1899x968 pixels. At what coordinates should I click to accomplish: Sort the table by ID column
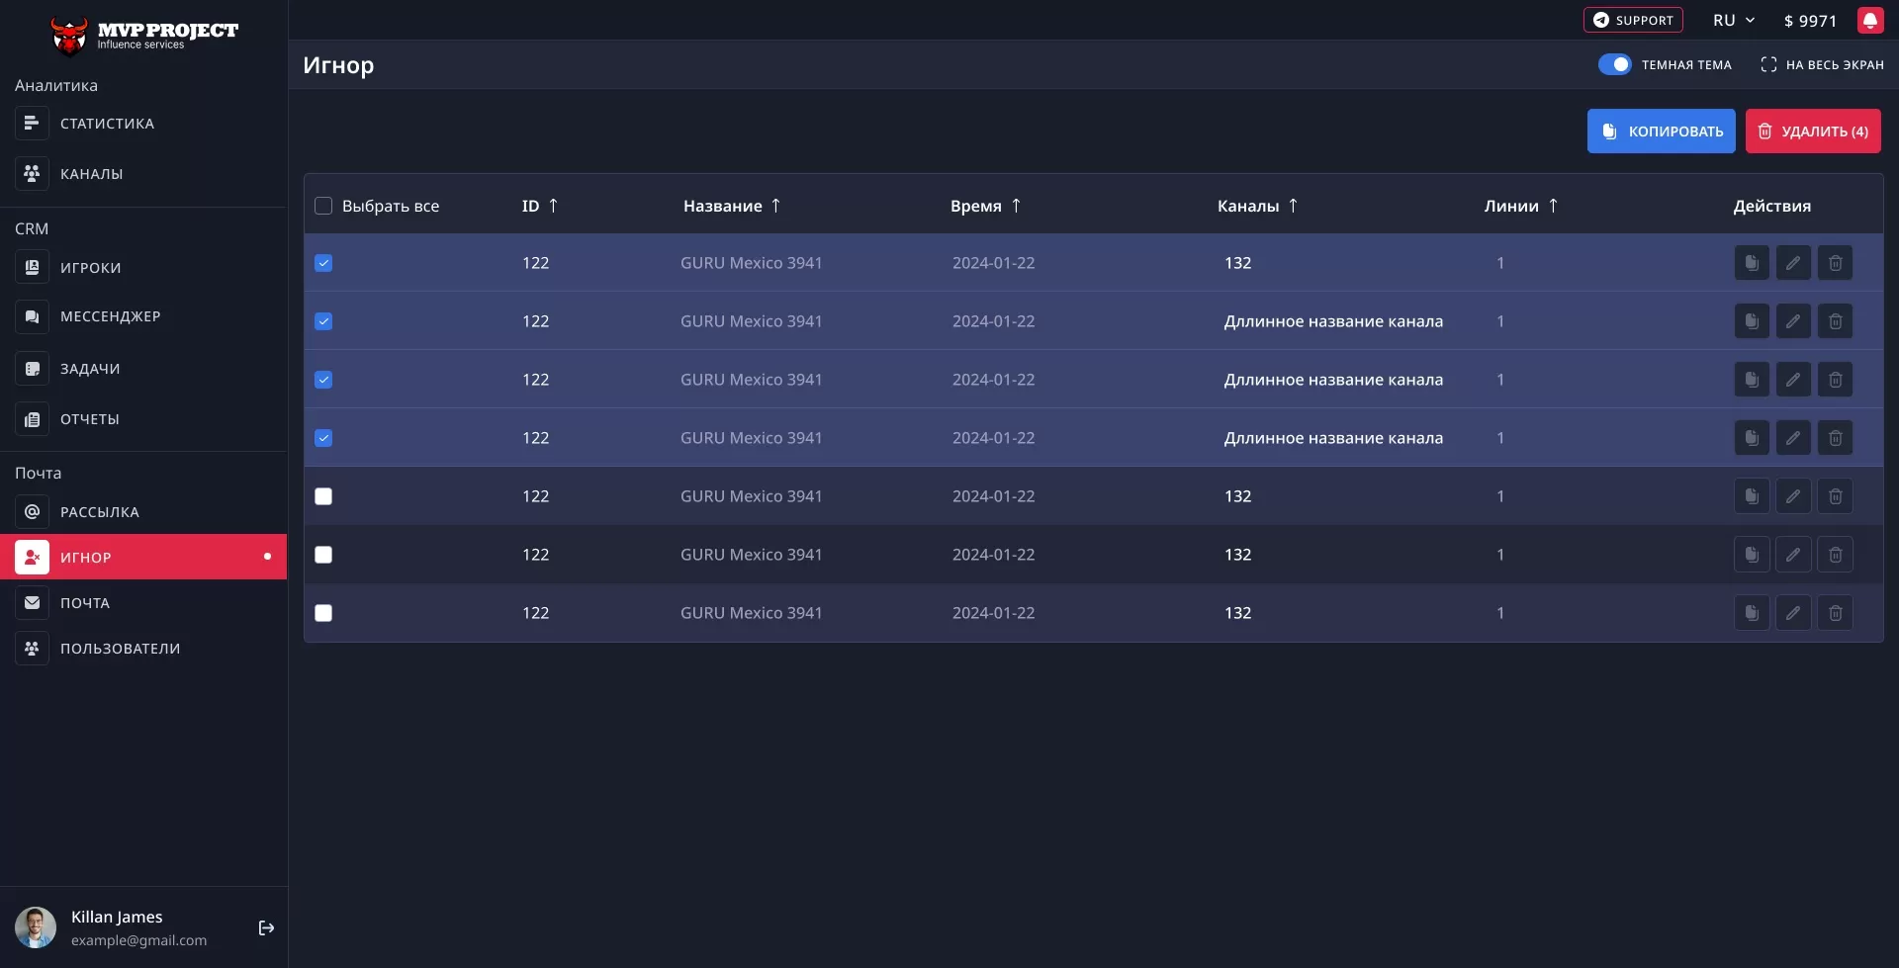(x=551, y=206)
